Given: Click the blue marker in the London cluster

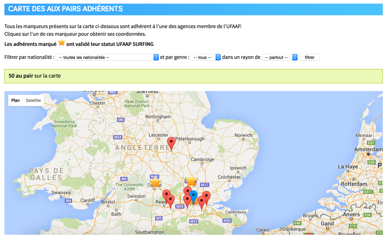Looking at the screenshot, I should click(x=194, y=197).
